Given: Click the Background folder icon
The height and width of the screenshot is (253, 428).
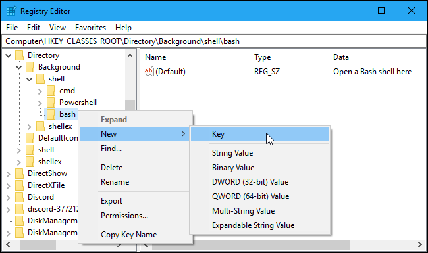Looking at the screenshot, I should [x=30, y=67].
